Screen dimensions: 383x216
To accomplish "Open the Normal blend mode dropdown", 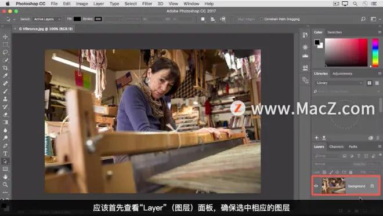I will click(331, 164).
